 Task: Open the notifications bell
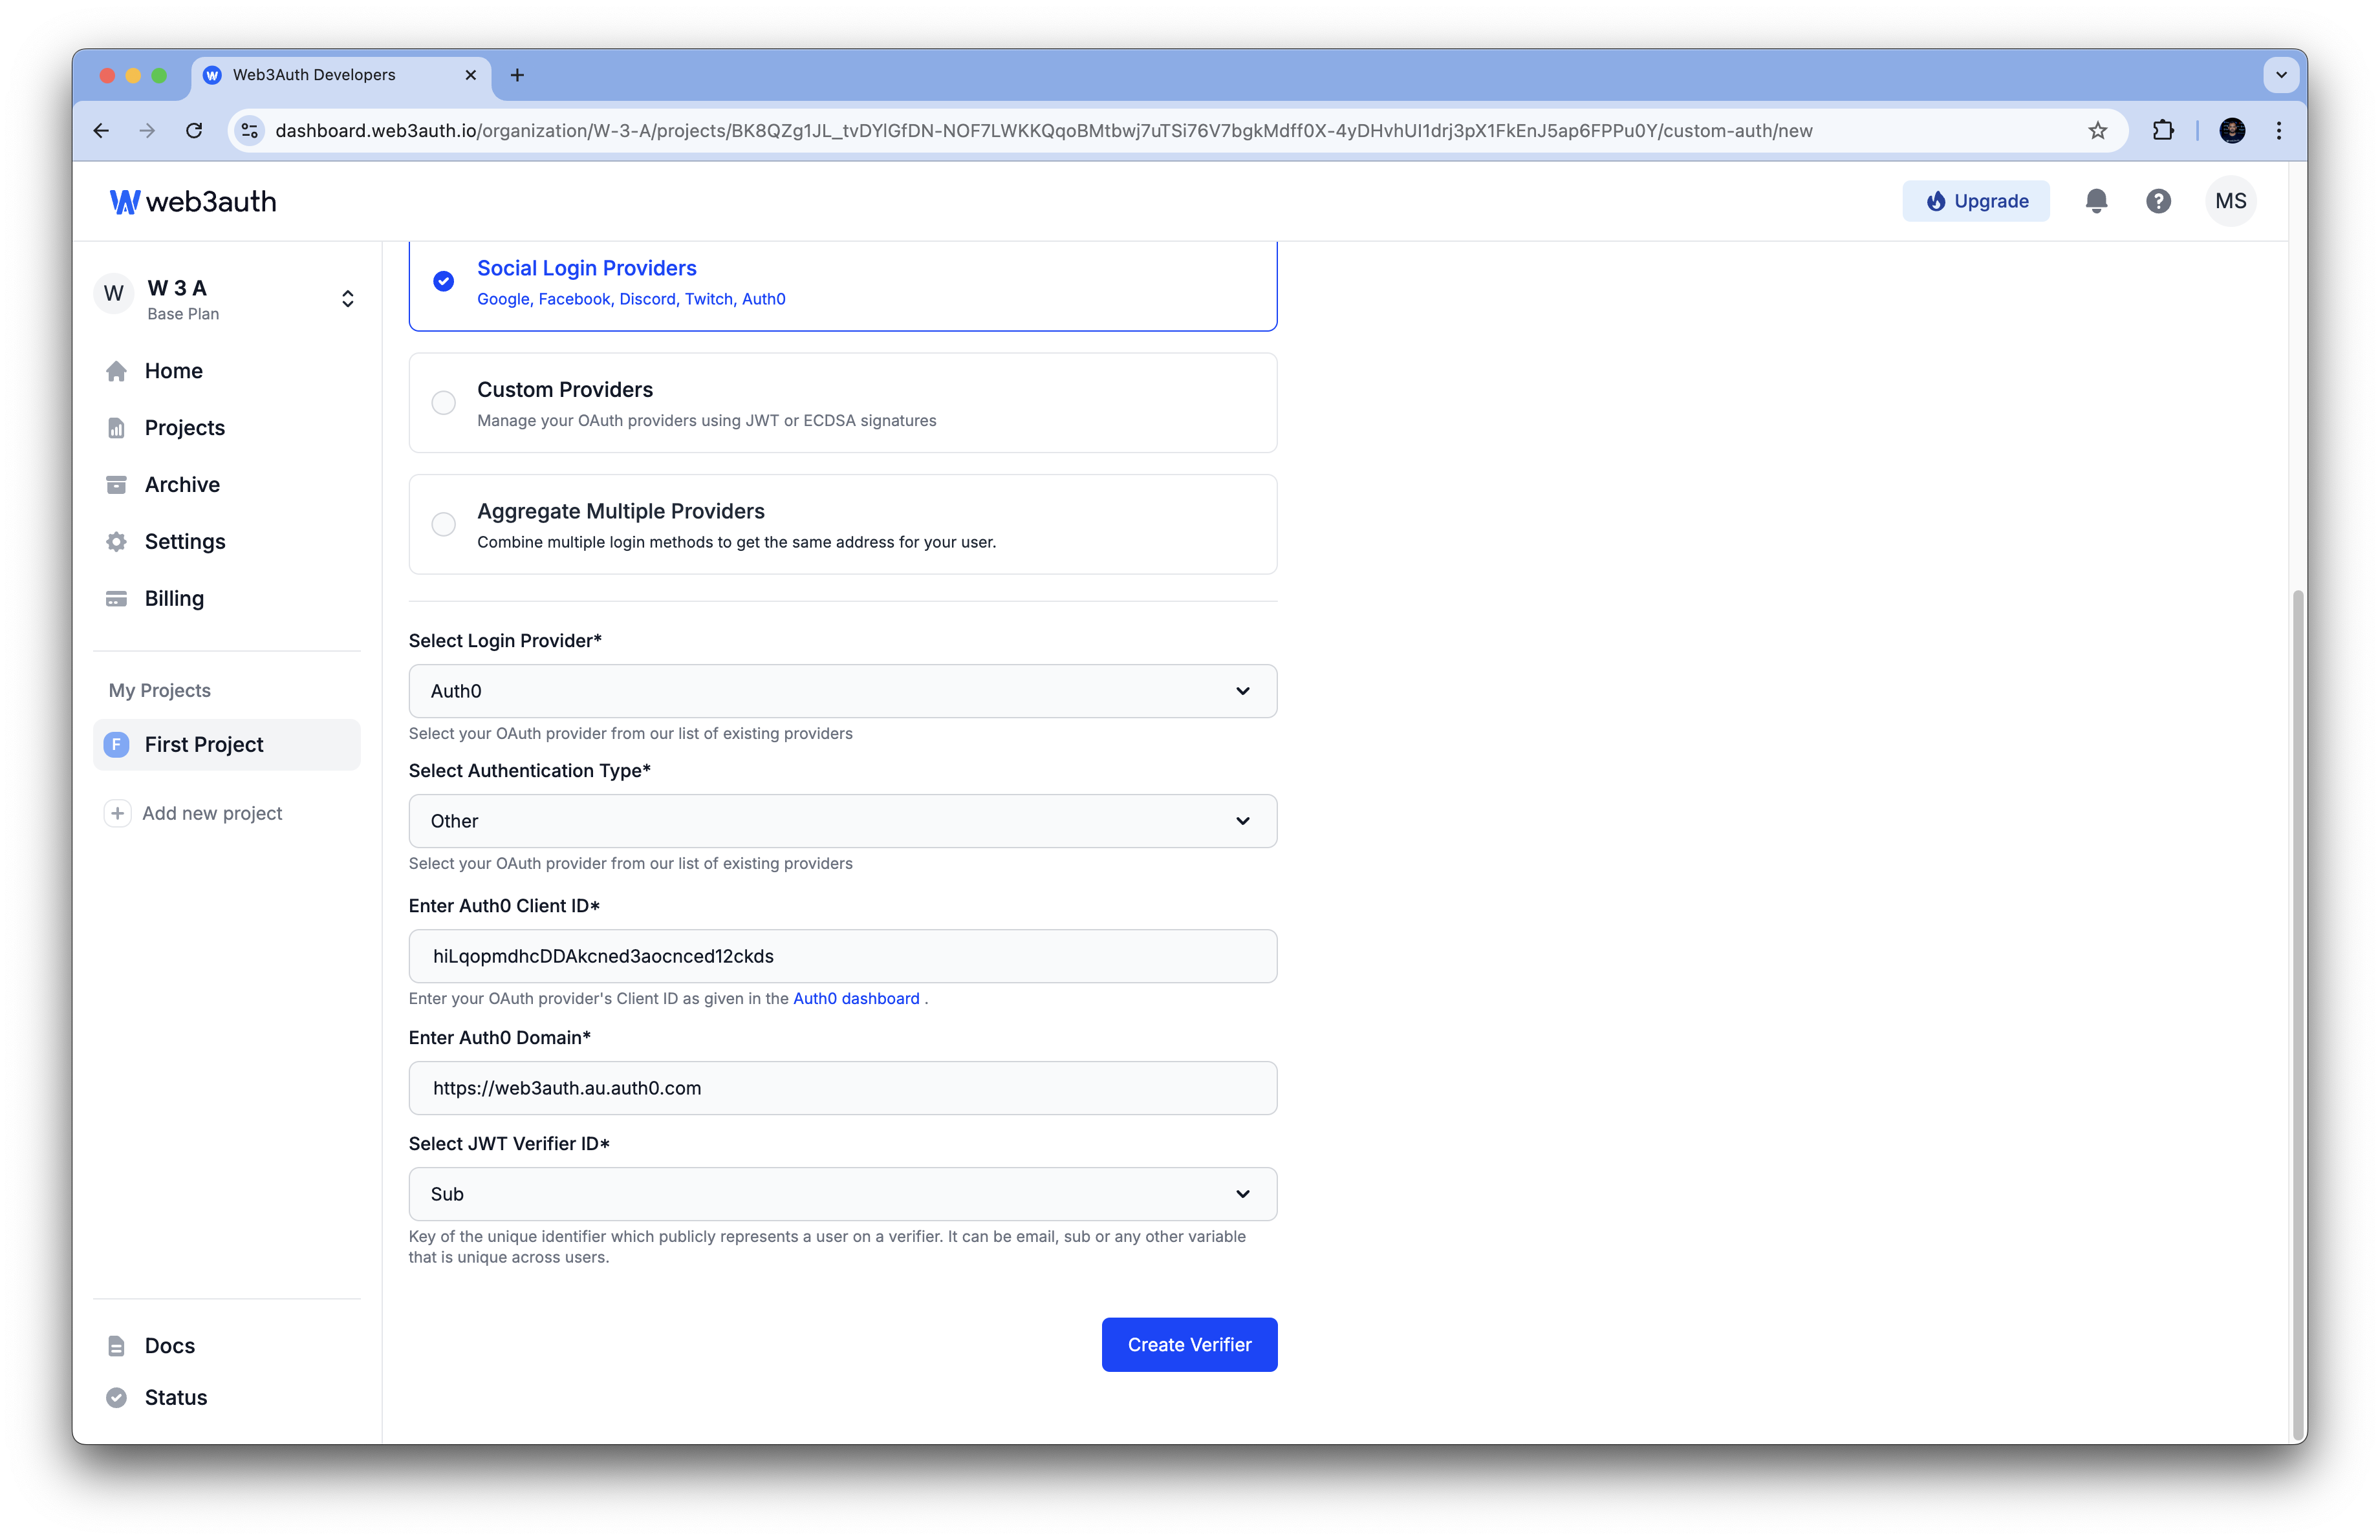point(2096,201)
